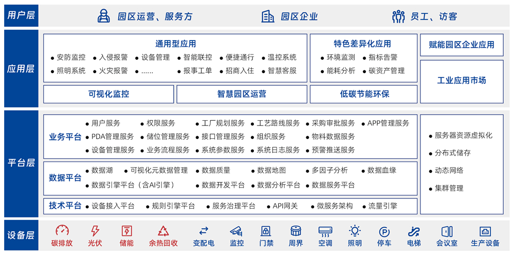Open the 工业应用市场 panel

pyautogui.click(x=462, y=81)
